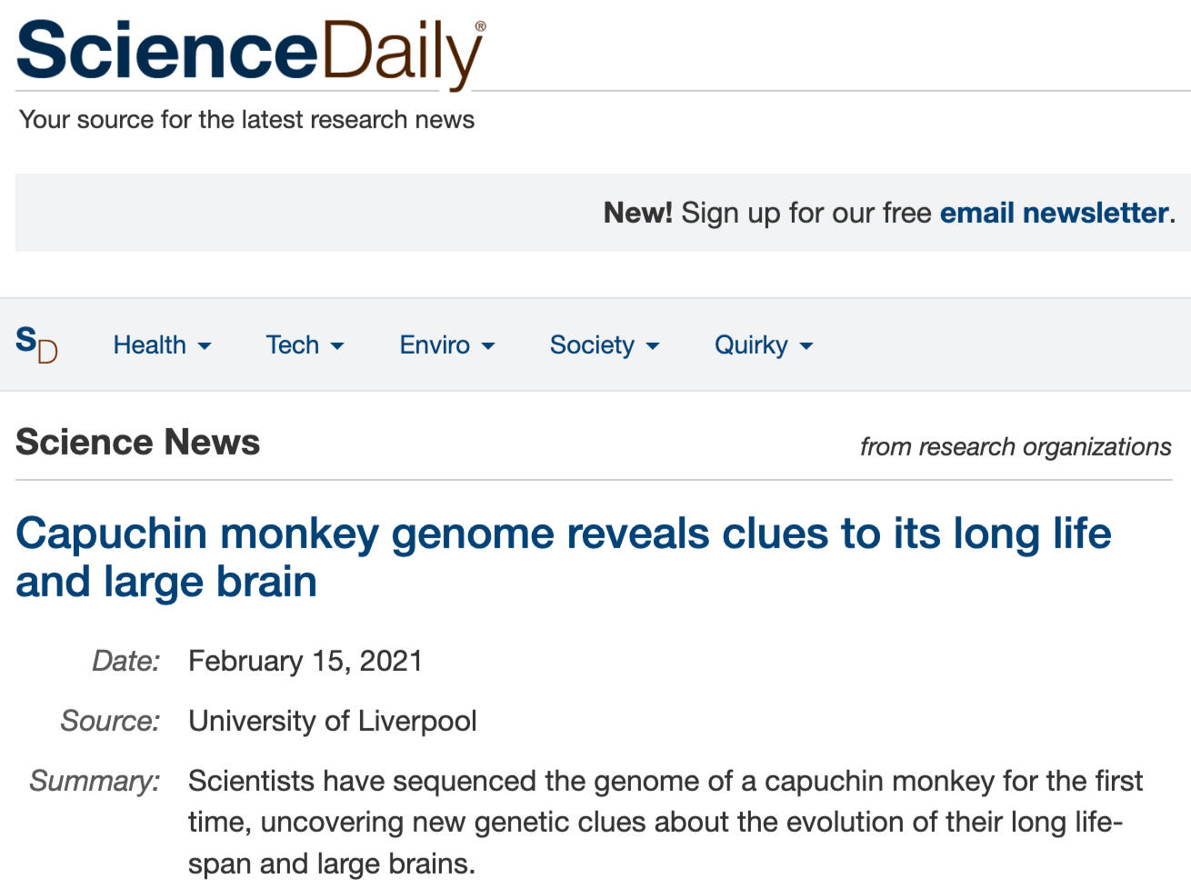Follow the email newsletter link
The height and width of the screenshot is (889, 1191).
click(1054, 213)
